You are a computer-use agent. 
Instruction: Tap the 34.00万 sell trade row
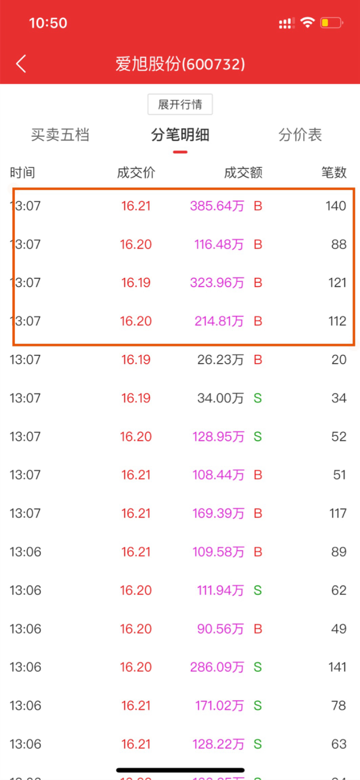click(180, 398)
